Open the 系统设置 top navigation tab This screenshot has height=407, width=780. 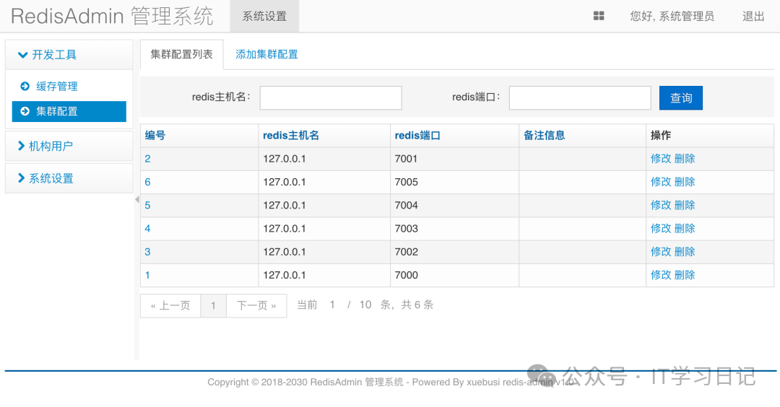[264, 17]
